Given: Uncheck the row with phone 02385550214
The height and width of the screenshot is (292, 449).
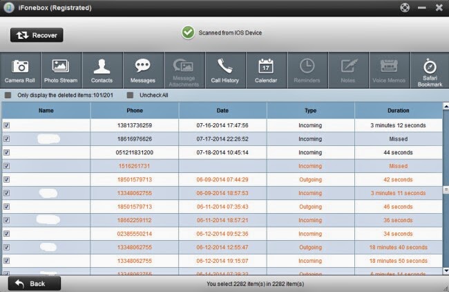Looking at the screenshot, I should (7, 234).
